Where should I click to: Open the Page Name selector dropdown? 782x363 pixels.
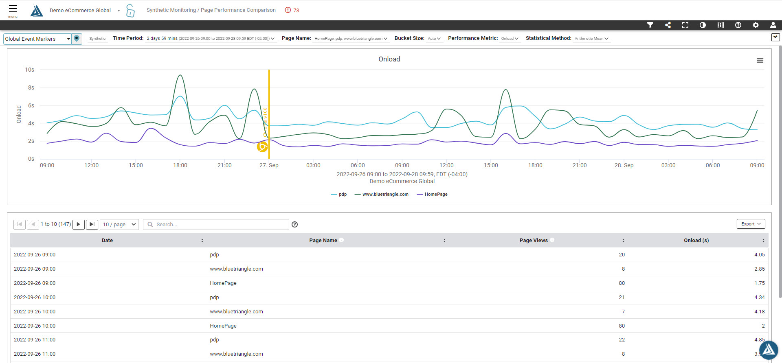pos(351,39)
